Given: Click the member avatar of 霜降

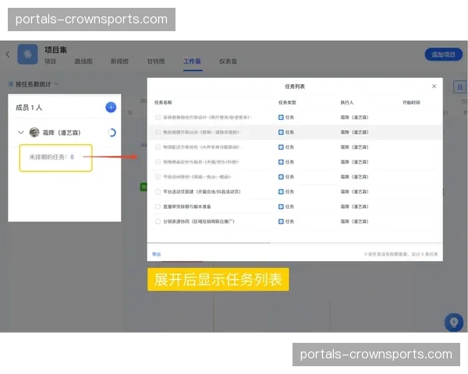Looking at the screenshot, I should (x=34, y=132).
